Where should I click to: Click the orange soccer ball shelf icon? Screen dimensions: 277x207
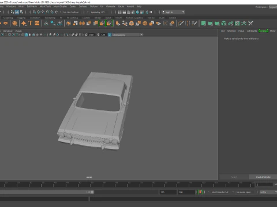(14, 23)
